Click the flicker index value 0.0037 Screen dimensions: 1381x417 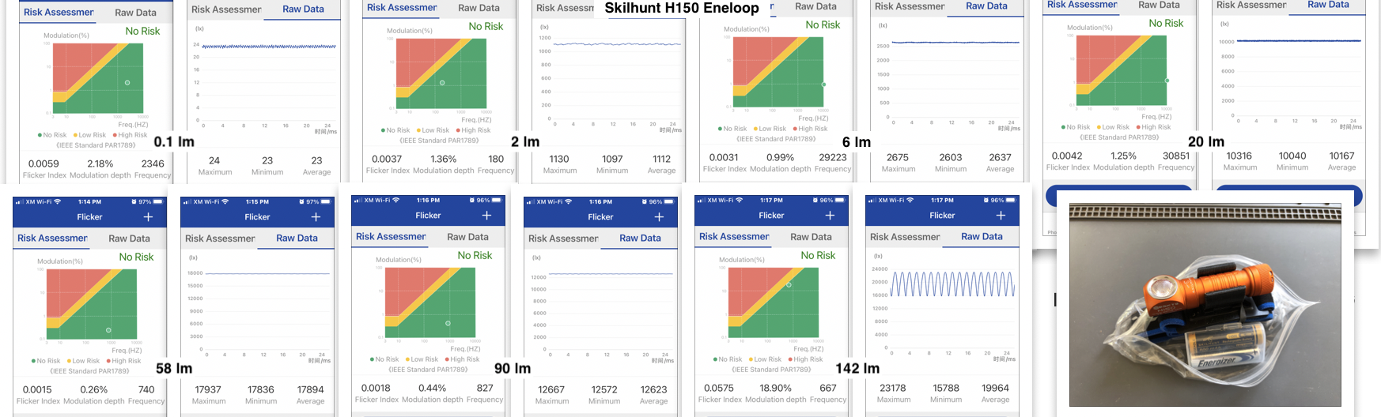click(x=387, y=159)
